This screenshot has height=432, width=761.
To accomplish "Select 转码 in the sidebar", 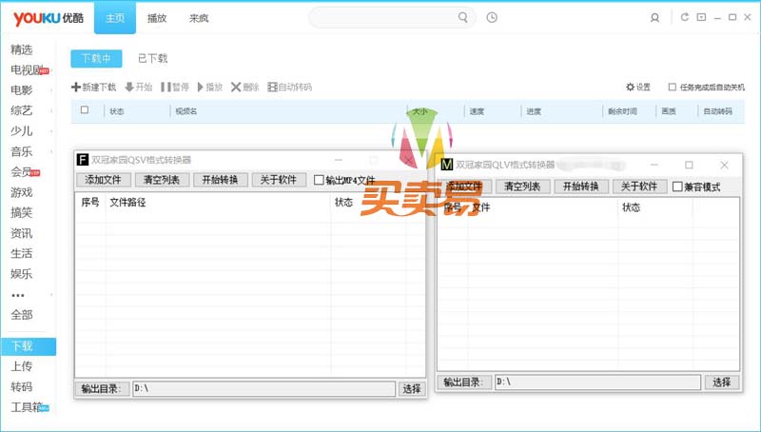I will 22,387.
